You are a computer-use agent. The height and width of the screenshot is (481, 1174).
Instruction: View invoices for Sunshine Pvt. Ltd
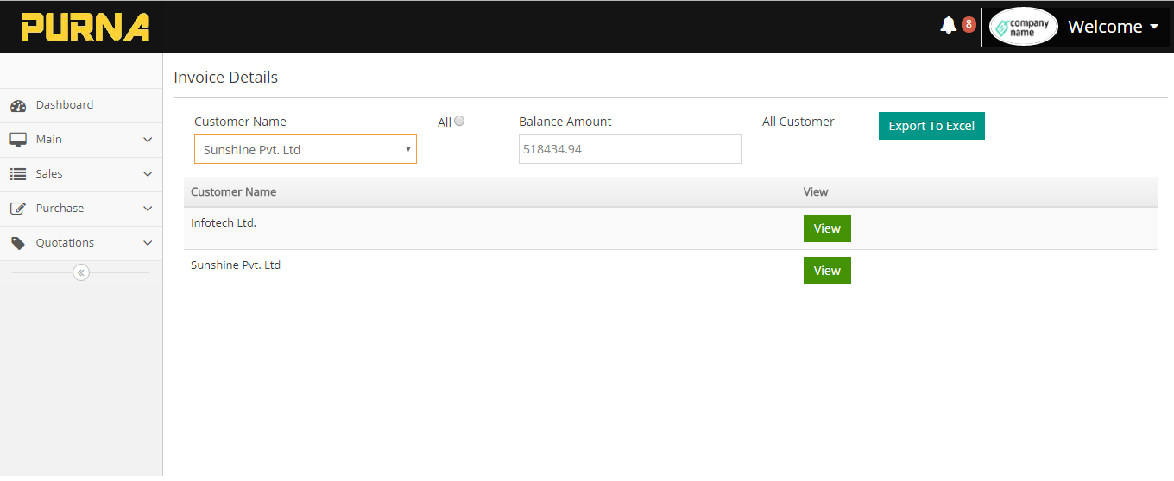(x=827, y=271)
